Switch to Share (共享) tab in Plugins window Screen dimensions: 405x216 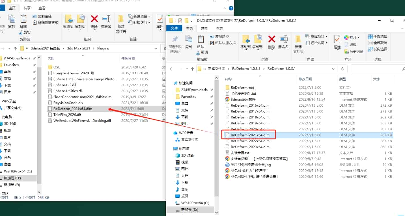pos(27,8)
